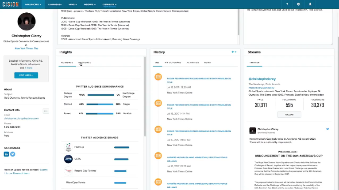Click the 30,373 followers count
Image resolution: width=339 pixels, height=190 pixels.
pyautogui.click(x=317, y=105)
